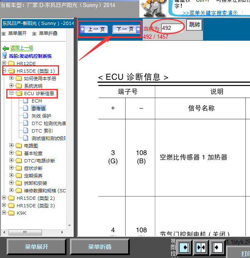
Task: Collapse ECU 诊断信息 folder
Action: 11,93
